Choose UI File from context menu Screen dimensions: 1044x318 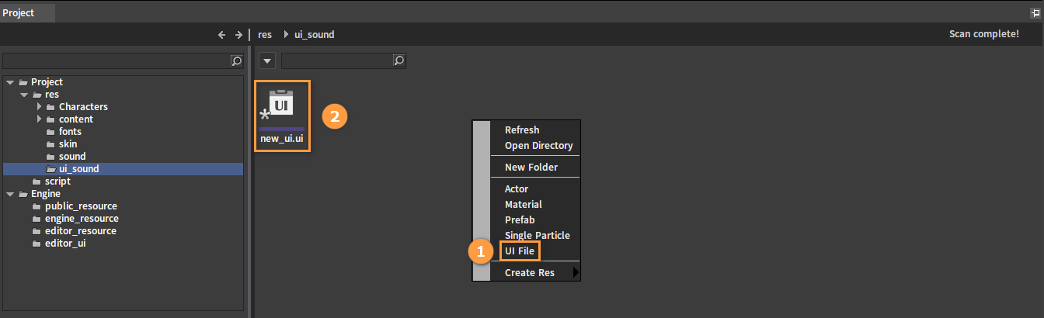[x=520, y=251]
